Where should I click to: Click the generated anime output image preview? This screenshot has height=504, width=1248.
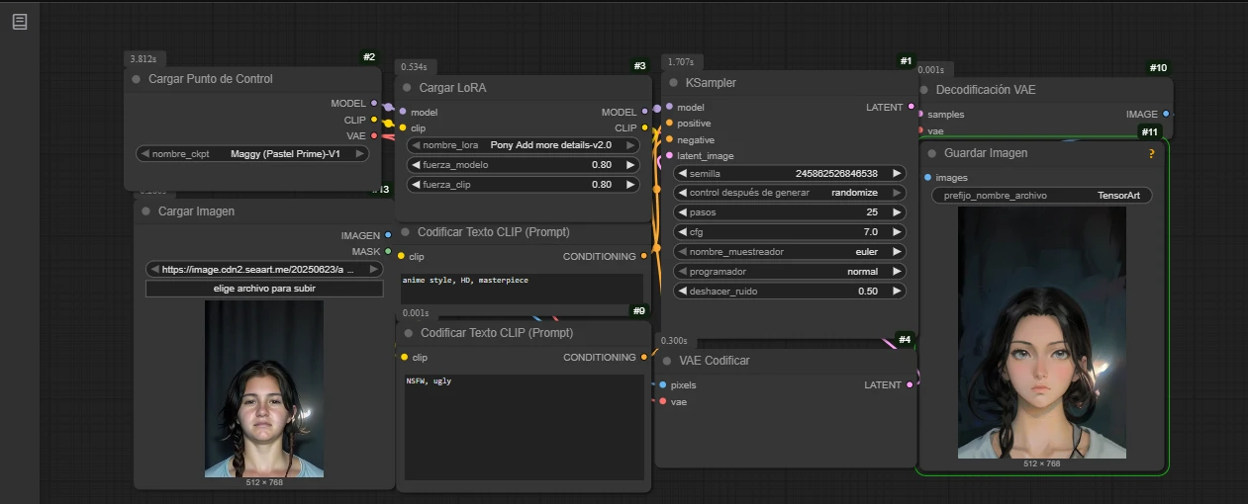point(1042,332)
